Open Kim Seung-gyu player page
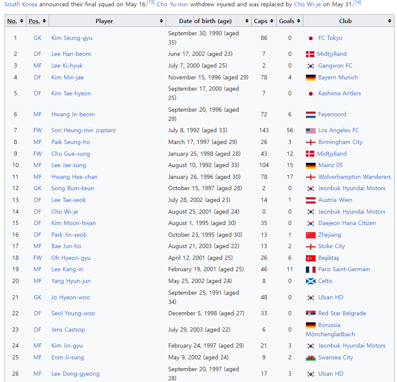Viewport: 397px width, 382px height. point(72,38)
